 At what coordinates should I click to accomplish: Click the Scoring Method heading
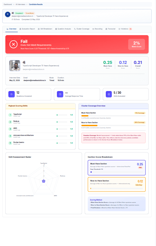click(96, 200)
